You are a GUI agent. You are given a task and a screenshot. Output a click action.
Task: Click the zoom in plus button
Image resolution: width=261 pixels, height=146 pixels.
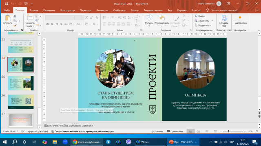pos(245,131)
